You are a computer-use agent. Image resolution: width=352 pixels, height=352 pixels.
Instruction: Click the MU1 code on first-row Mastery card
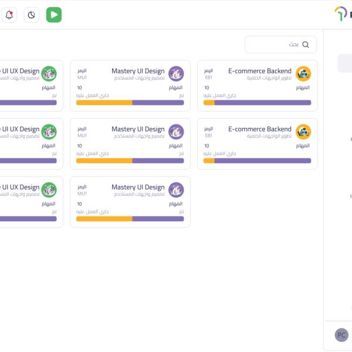pyautogui.click(x=82, y=77)
